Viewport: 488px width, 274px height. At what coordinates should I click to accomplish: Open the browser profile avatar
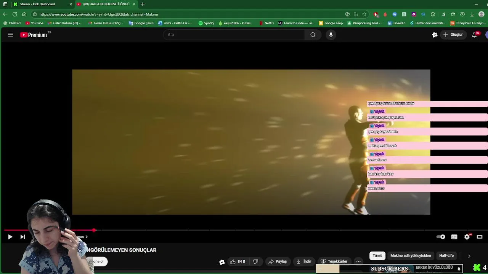[482, 14]
